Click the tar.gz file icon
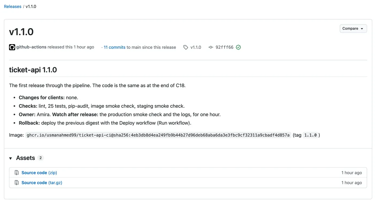This screenshot has height=201, width=376. coord(17,183)
